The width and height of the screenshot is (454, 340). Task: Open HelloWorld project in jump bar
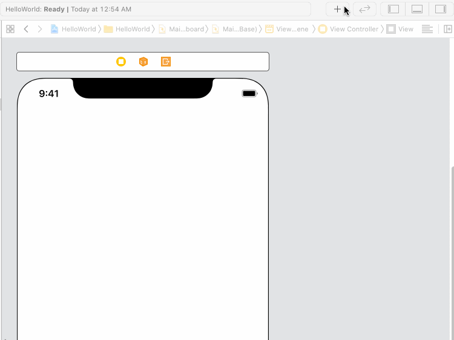coord(73,29)
